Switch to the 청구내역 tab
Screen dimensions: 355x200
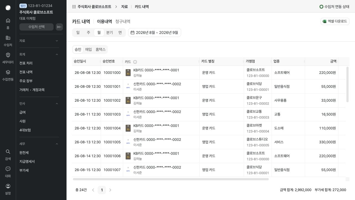[x=123, y=21]
